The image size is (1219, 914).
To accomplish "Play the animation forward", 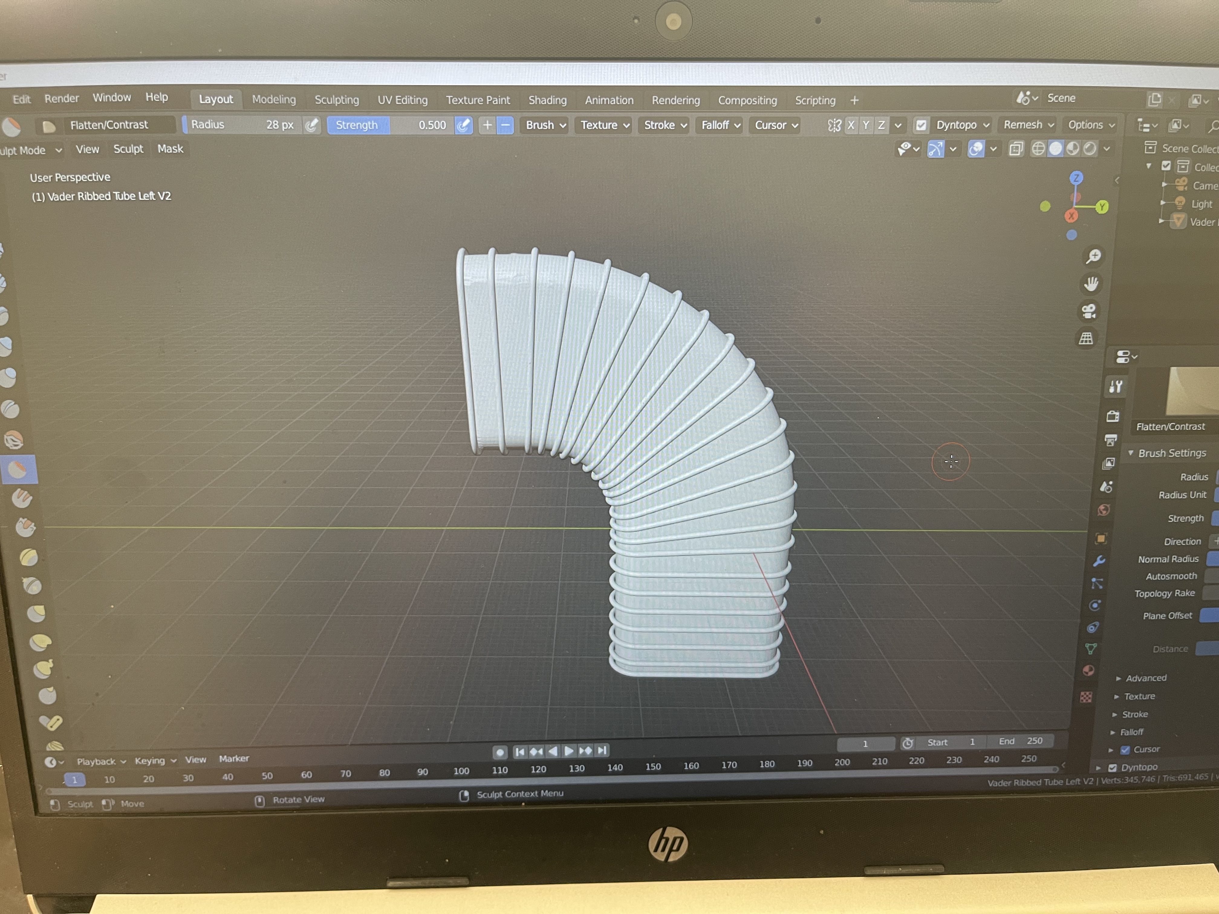I will click(569, 751).
